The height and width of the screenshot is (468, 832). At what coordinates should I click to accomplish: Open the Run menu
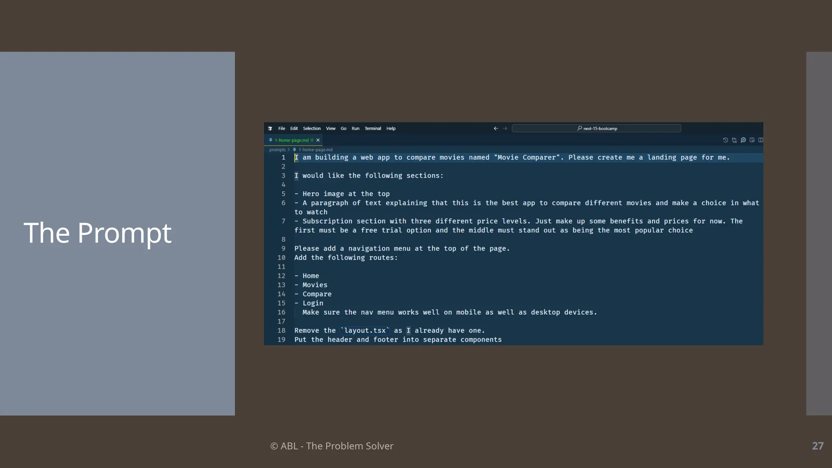355,128
